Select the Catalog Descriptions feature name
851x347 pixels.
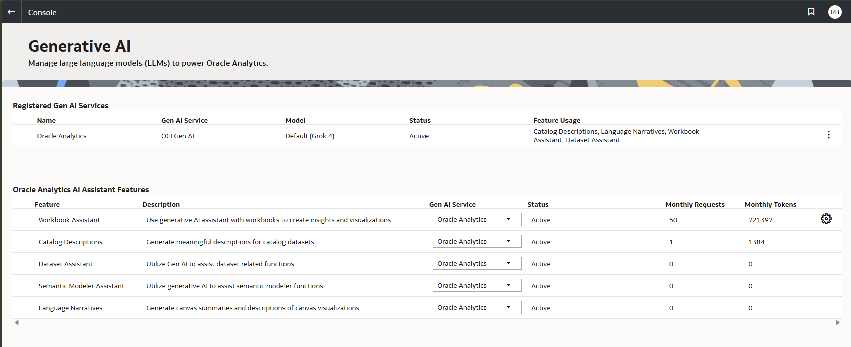point(70,242)
